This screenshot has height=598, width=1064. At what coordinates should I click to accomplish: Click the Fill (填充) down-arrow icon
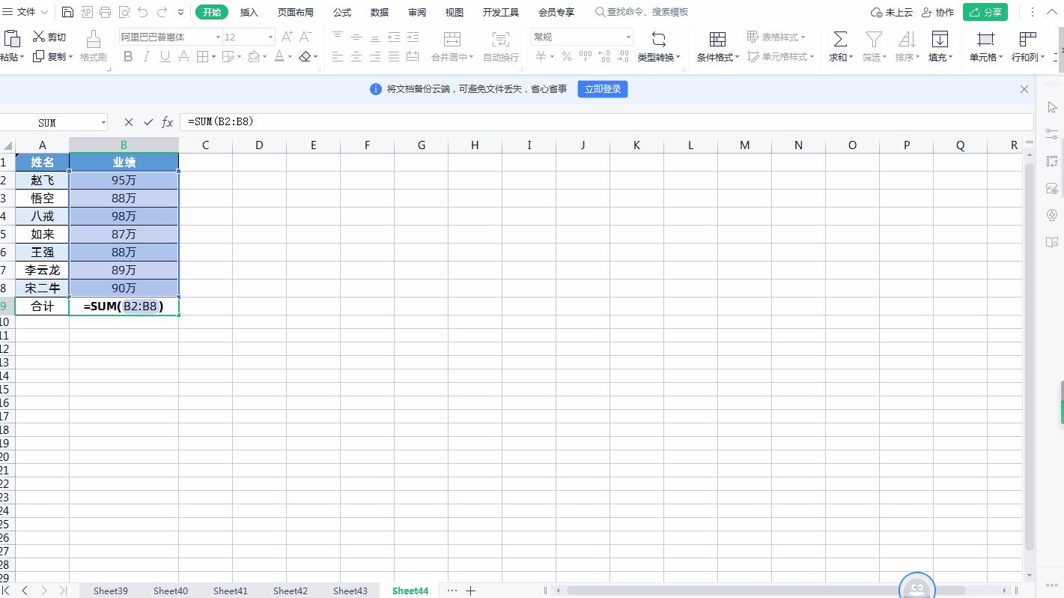(939, 39)
